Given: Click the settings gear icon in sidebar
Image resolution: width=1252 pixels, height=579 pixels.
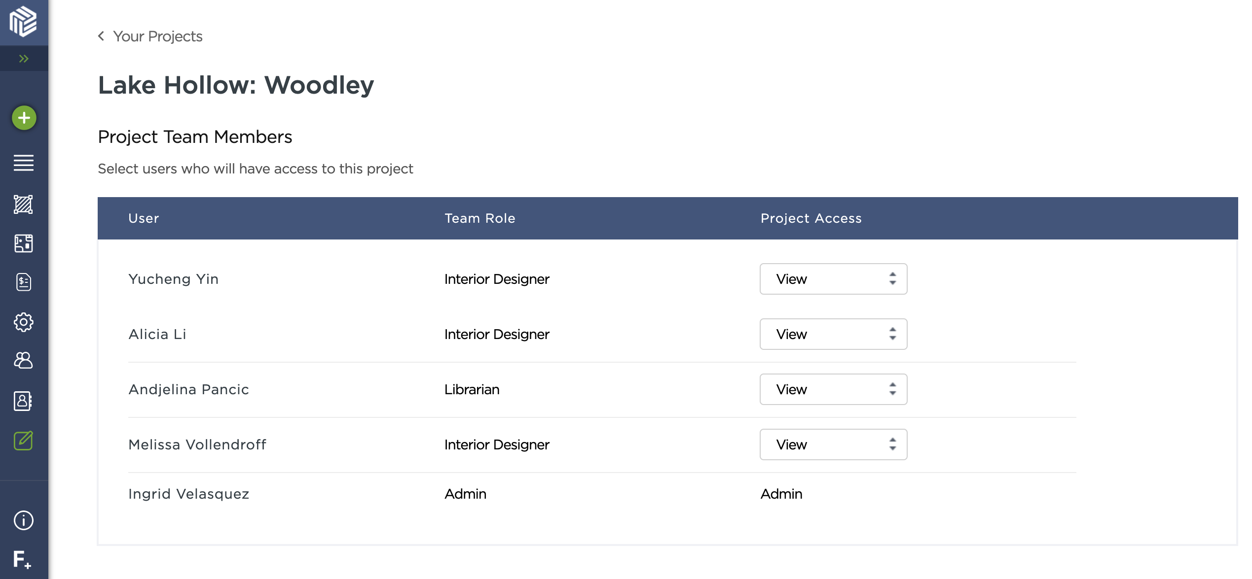Looking at the screenshot, I should pos(23,321).
